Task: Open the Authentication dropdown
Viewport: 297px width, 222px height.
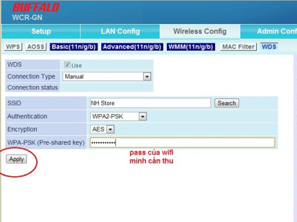Action: click(118, 117)
